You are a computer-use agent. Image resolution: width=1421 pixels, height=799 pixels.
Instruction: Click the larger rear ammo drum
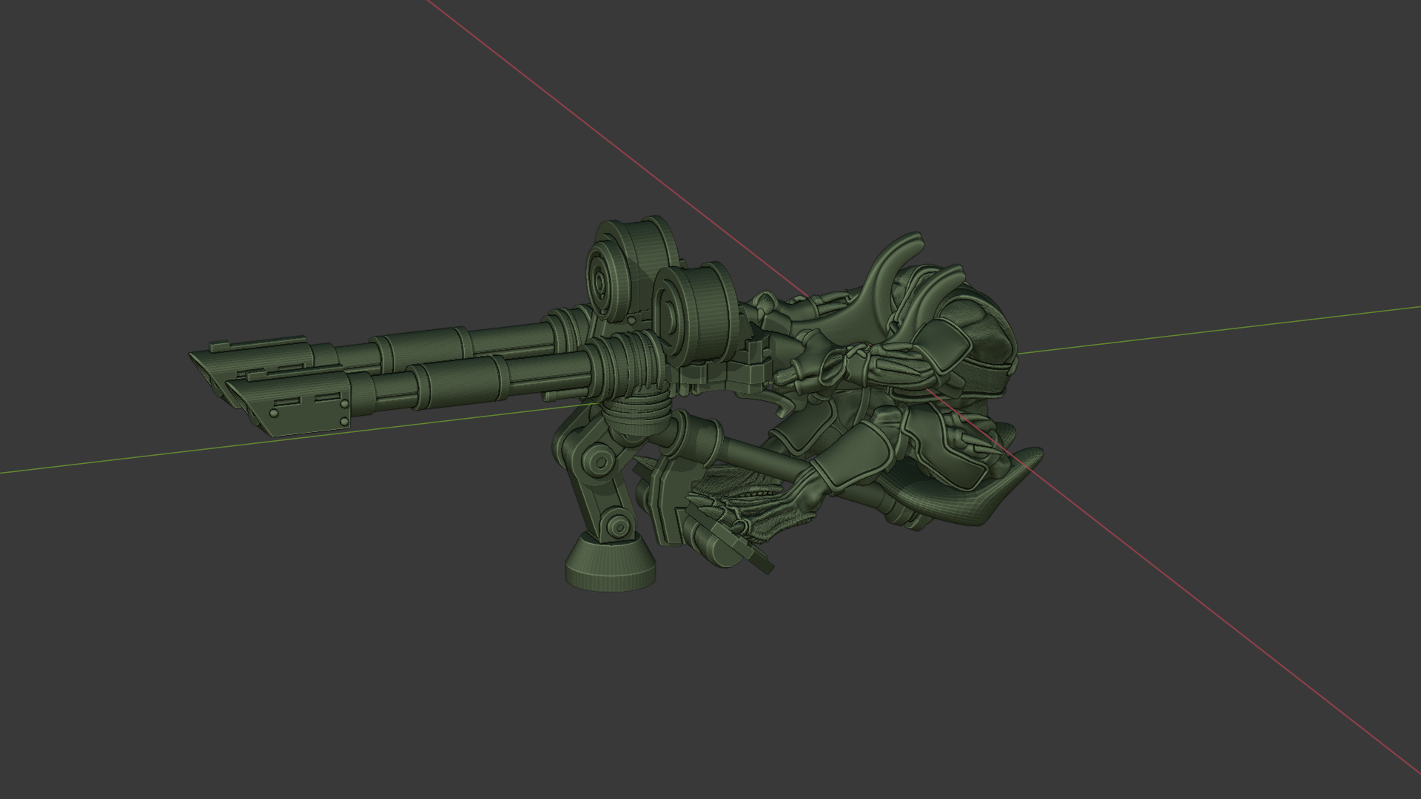(x=629, y=270)
